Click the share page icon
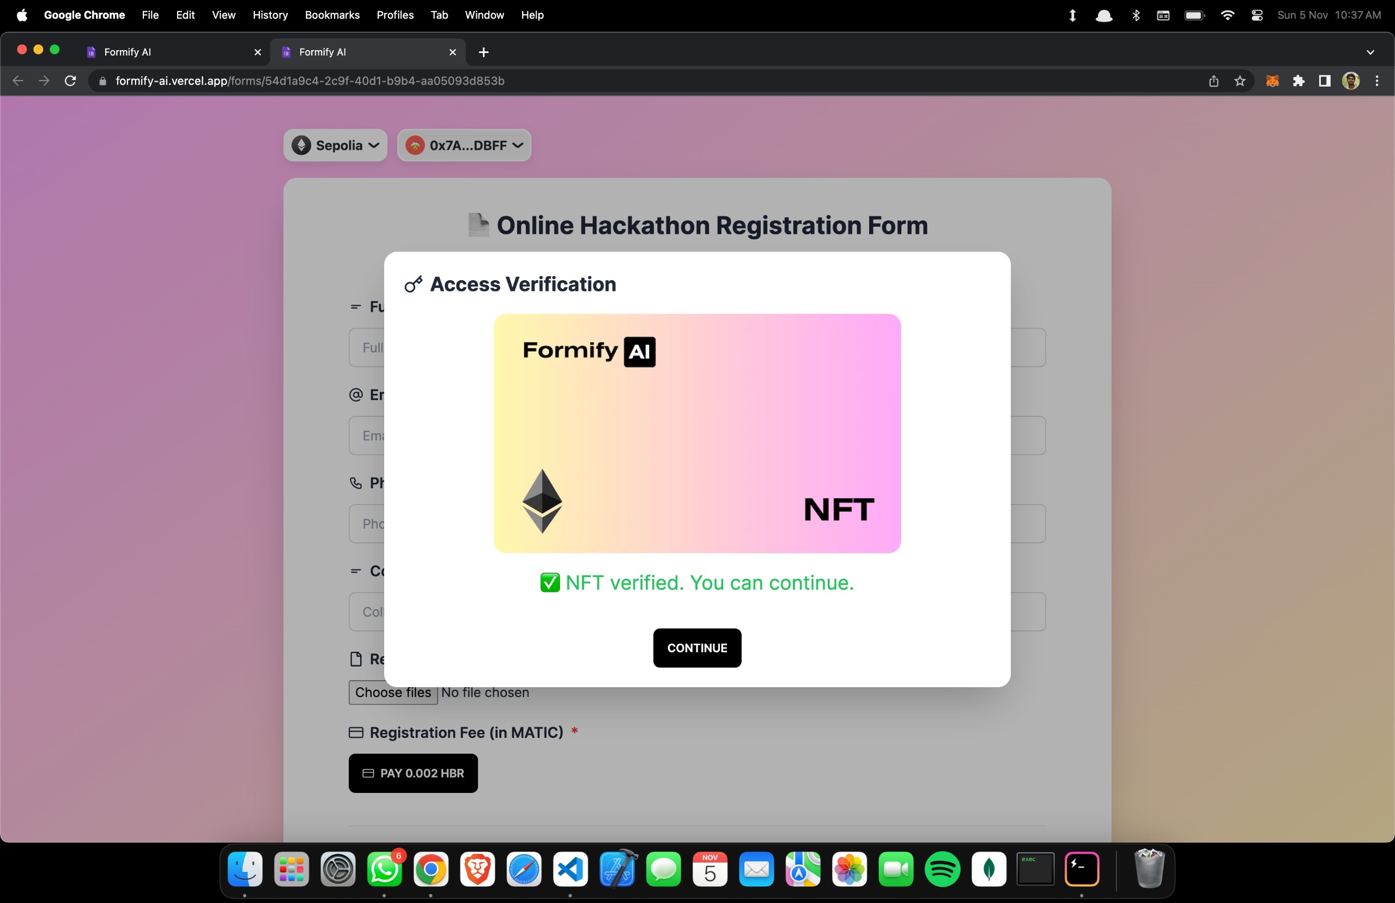Screen dimensions: 1395x903 pos(1214,81)
